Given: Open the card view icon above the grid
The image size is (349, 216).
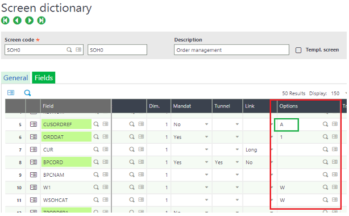Looking at the screenshot, I should click(11, 93).
